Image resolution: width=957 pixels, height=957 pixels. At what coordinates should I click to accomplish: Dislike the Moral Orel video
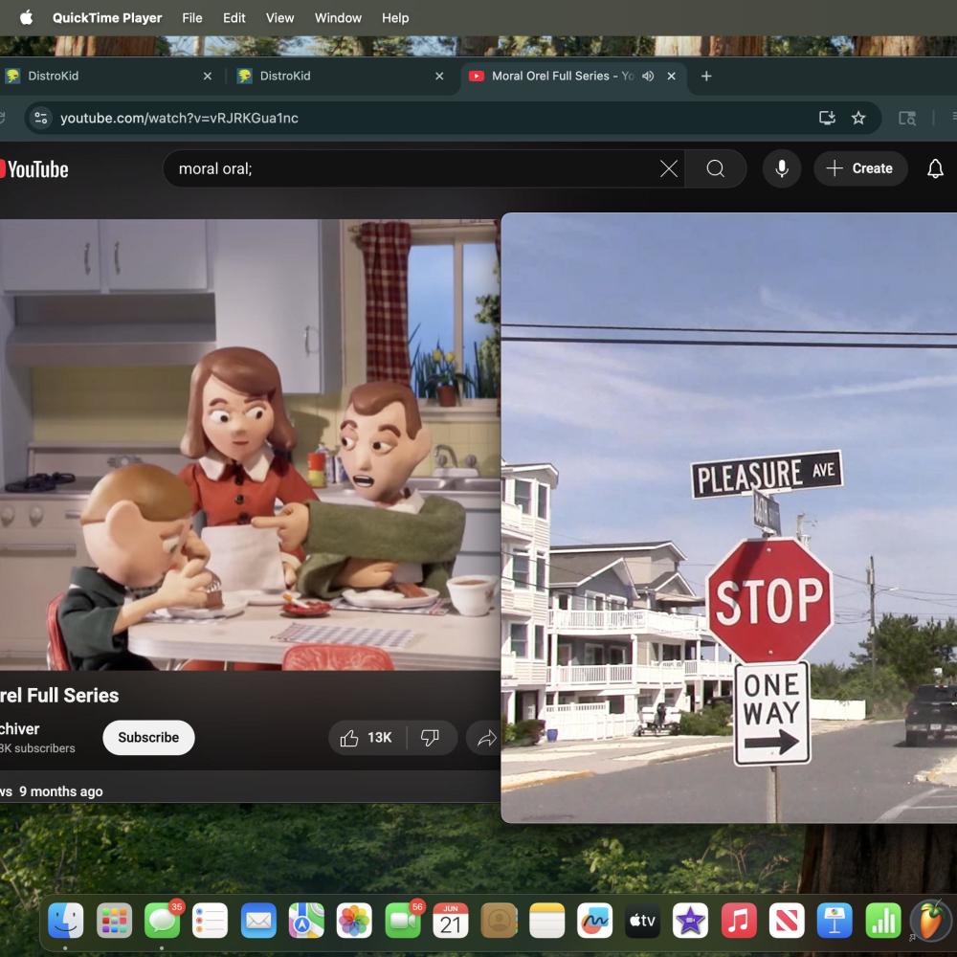pos(431,738)
